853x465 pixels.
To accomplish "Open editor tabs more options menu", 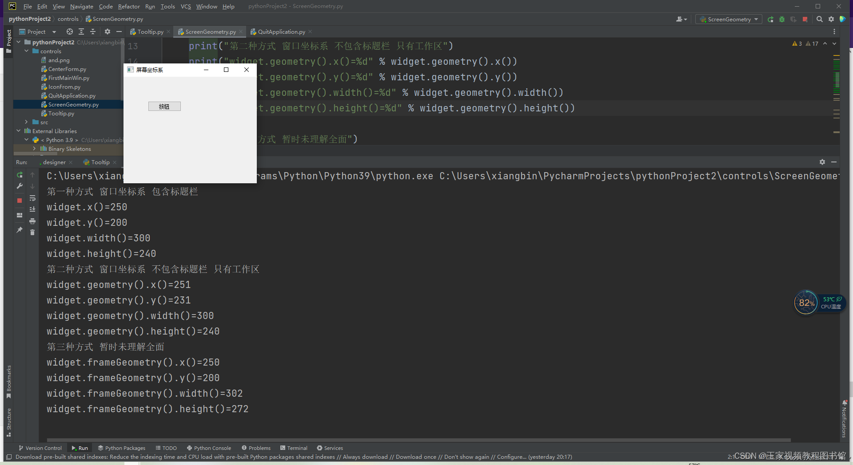I will pos(834,32).
